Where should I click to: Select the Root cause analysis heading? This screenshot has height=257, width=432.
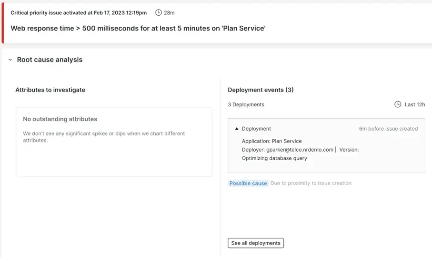(x=50, y=60)
